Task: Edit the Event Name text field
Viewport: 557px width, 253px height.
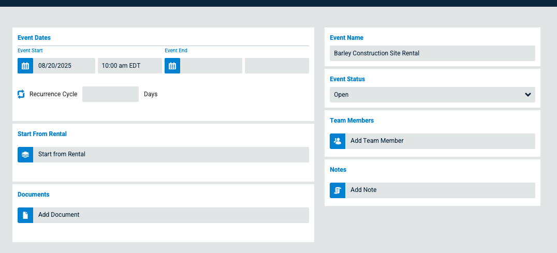Action: point(432,53)
